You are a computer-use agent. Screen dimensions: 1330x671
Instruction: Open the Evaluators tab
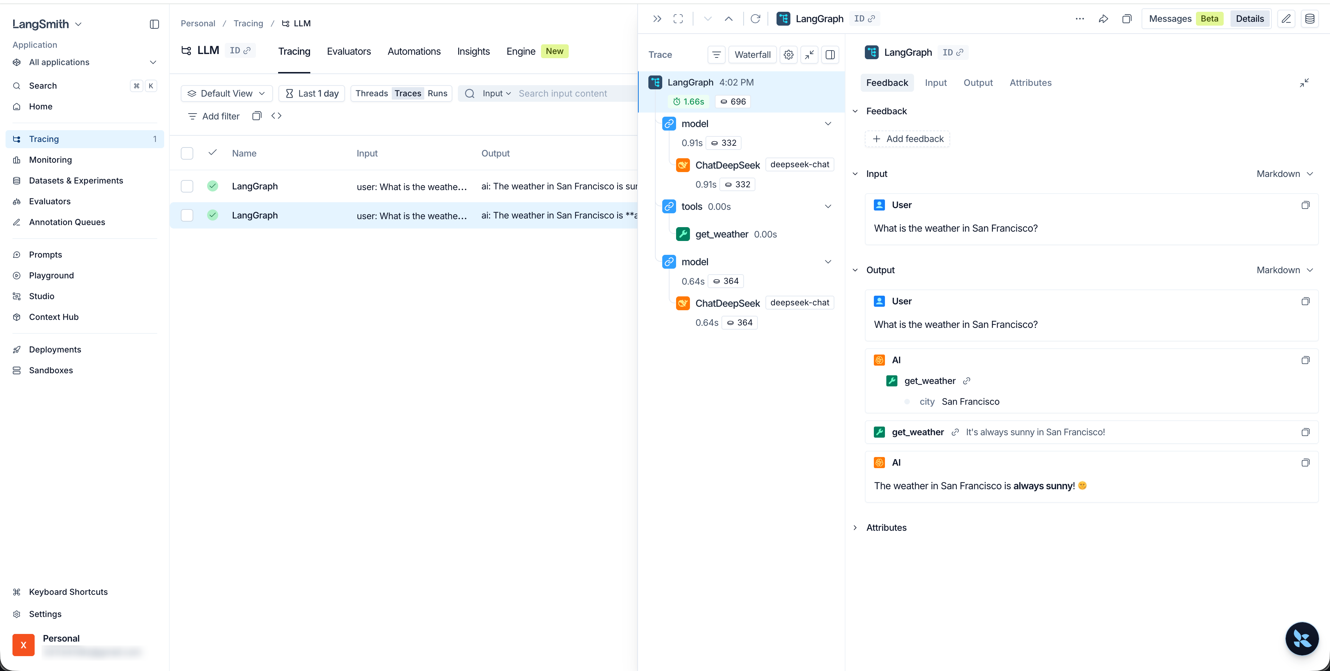pos(348,51)
